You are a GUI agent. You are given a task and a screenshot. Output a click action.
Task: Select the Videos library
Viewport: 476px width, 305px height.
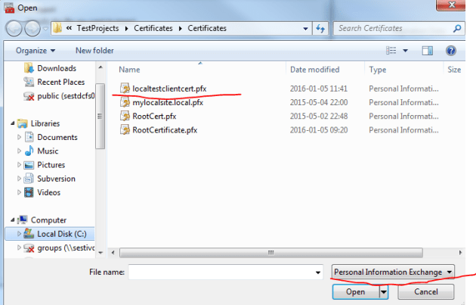click(x=48, y=192)
